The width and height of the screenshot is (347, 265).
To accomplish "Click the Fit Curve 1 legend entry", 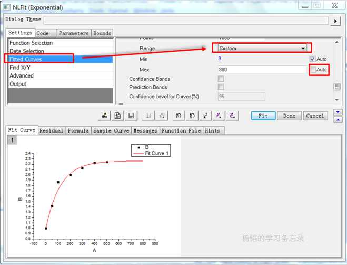I will 151,153.
